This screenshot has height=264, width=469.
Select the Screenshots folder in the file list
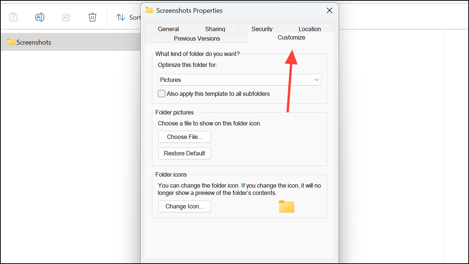click(x=33, y=42)
